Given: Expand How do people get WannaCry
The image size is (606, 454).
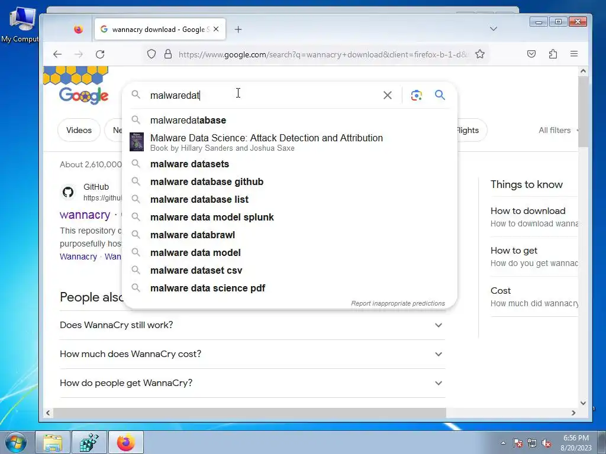Looking at the screenshot, I should coord(252,383).
